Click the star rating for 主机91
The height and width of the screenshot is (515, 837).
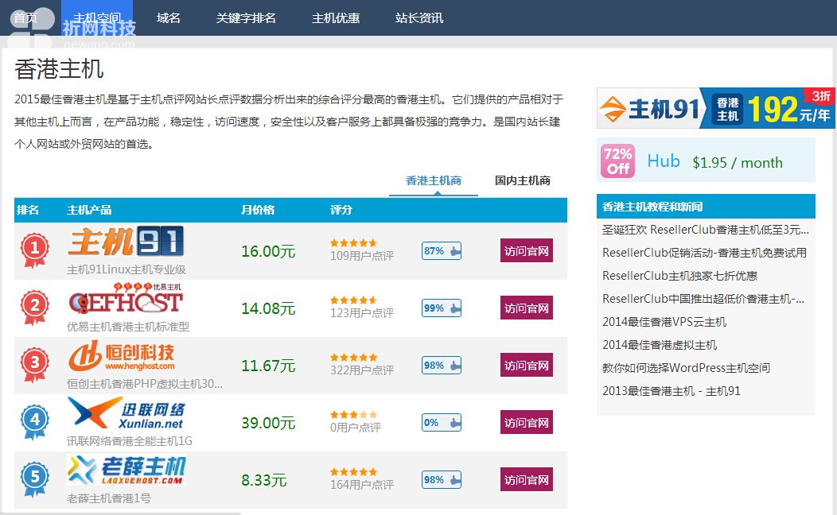353,243
